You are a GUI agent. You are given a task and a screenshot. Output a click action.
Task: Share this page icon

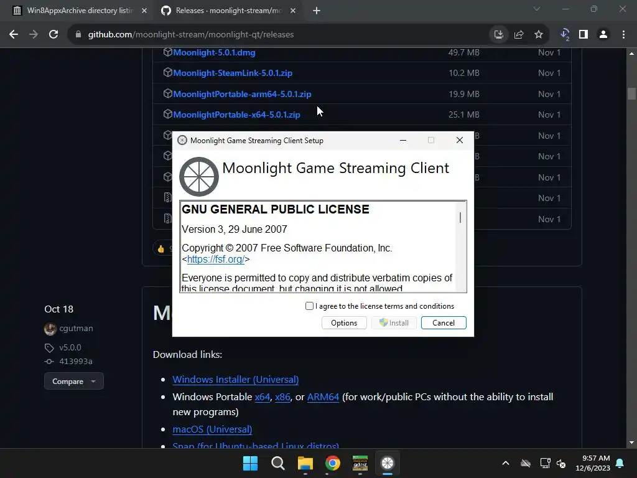click(519, 35)
